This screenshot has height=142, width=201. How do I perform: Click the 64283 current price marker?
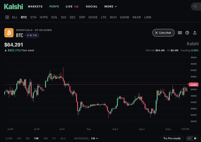(x=194, y=85)
